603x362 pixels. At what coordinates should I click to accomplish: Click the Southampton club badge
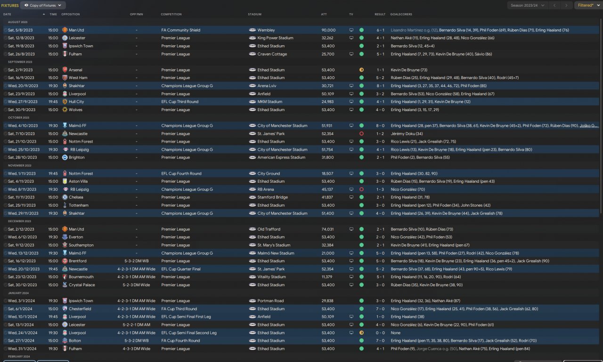pyautogui.click(x=65, y=245)
